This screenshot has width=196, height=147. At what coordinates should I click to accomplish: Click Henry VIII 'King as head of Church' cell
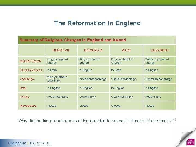[x=61, y=61]
